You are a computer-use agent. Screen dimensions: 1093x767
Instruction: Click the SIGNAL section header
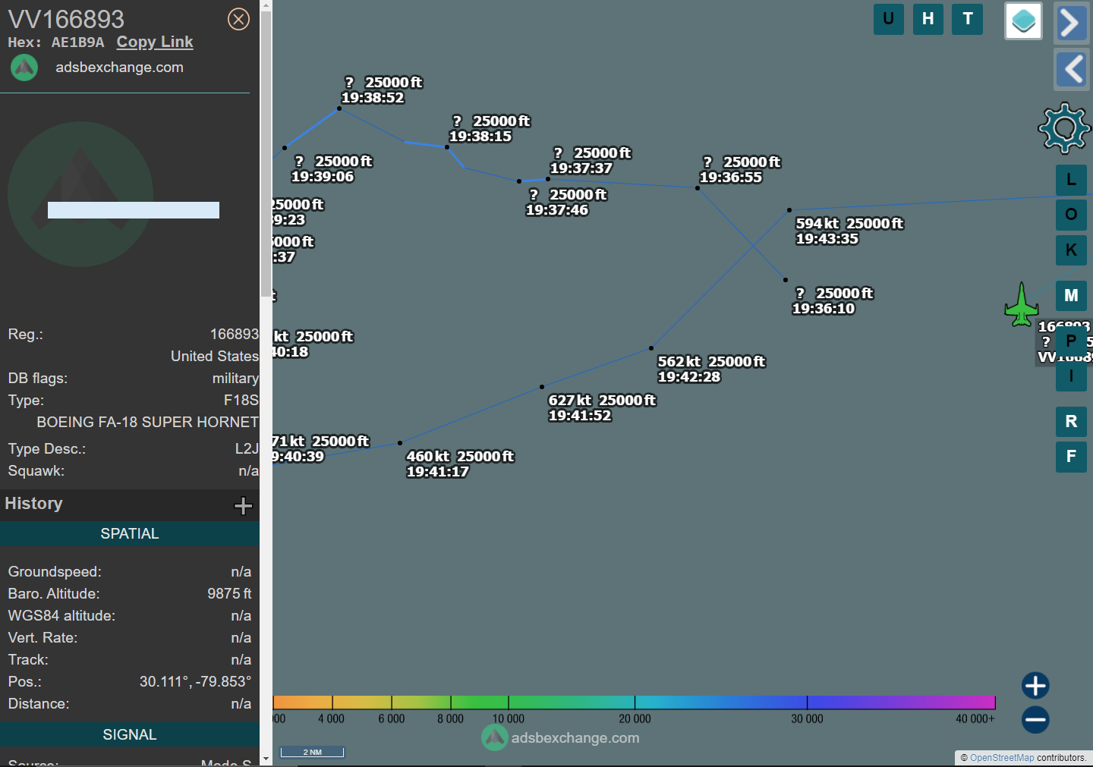(x=130, y=734)
